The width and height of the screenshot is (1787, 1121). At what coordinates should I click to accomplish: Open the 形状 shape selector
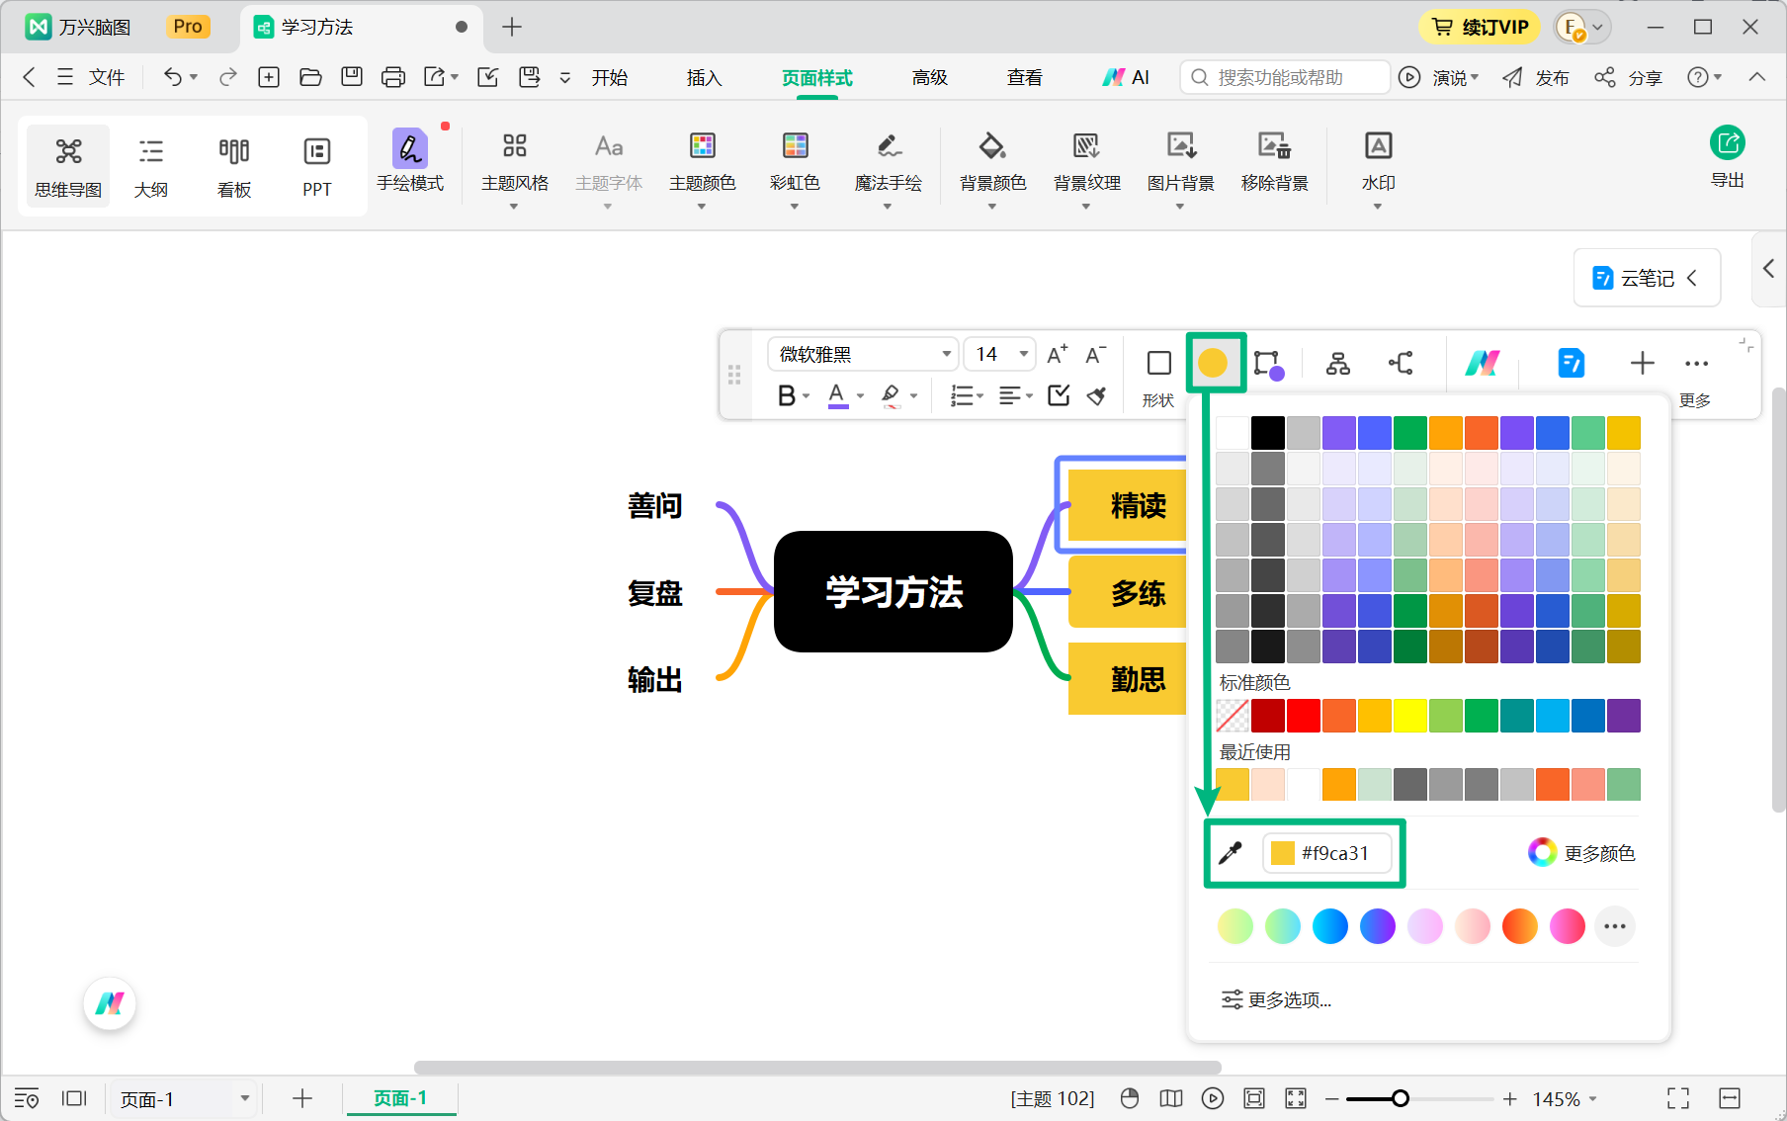[1158, 377]
